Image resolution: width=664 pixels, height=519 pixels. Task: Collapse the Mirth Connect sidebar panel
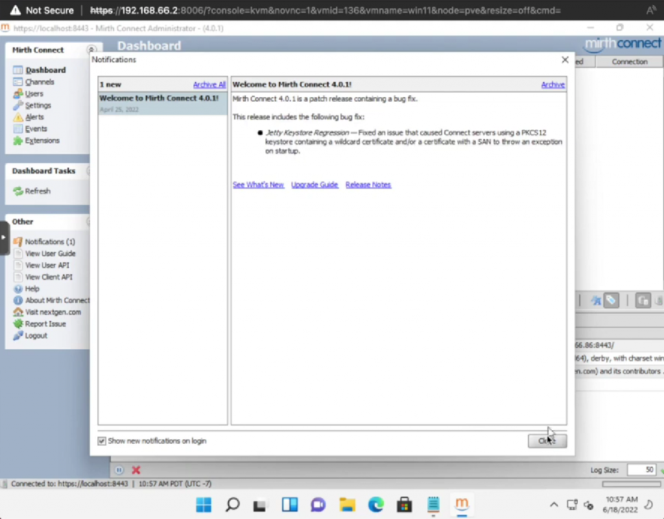pos(91,50)
